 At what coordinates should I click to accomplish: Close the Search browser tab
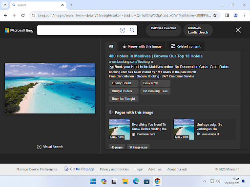pyautogui.click(x=62, y=5)
